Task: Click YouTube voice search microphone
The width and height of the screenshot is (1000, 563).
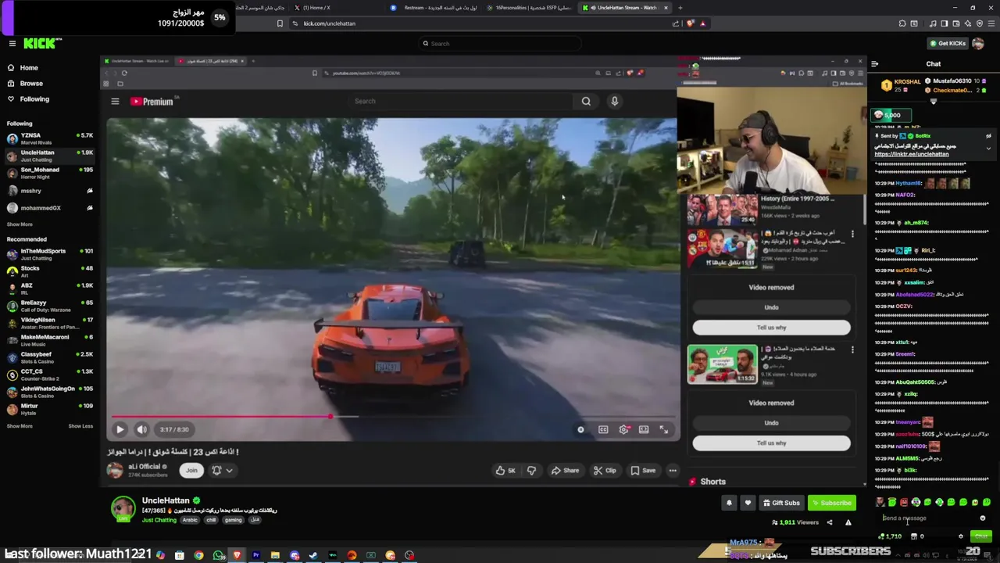Action: click(614, 102)
